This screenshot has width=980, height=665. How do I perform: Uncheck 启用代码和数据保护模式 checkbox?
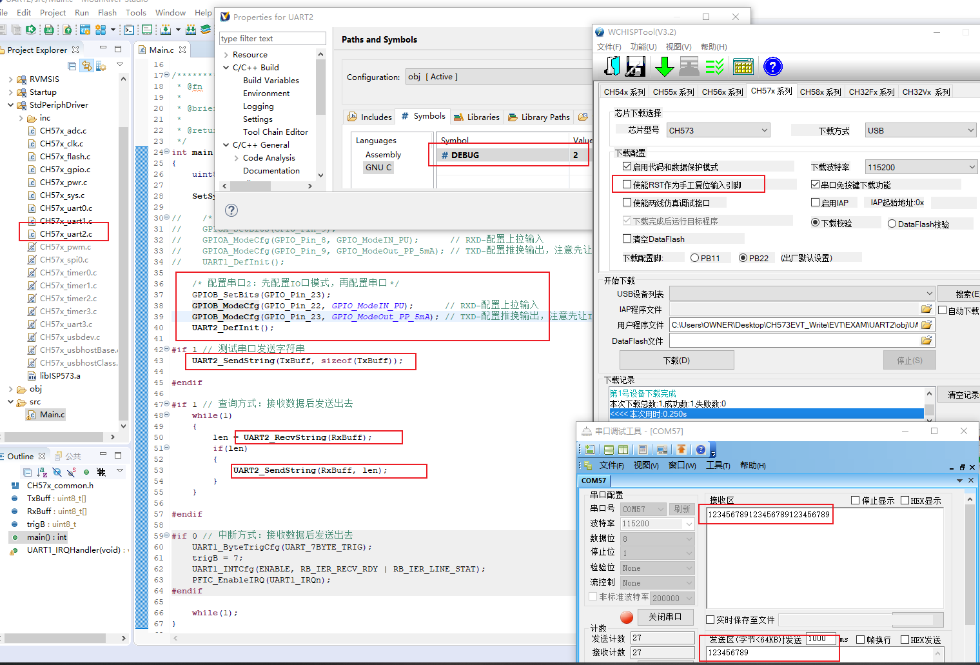tap(627, 166)
